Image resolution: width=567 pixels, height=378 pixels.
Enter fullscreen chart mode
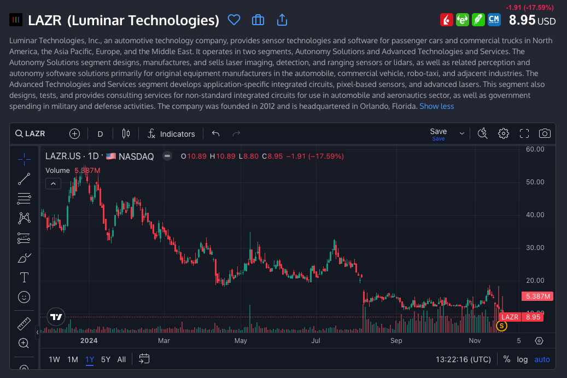click(524, 133)
